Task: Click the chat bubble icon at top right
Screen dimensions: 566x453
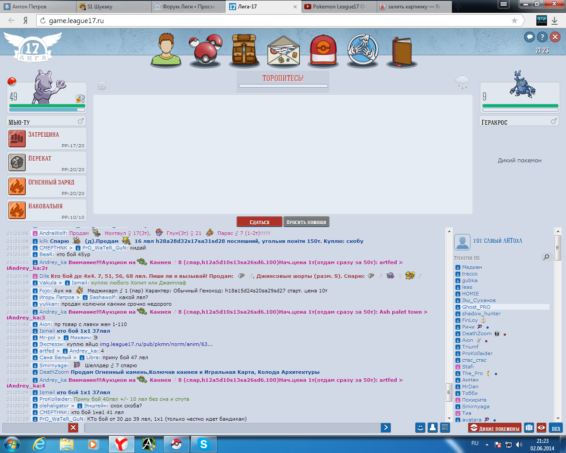Action: [x=529, y=37]
